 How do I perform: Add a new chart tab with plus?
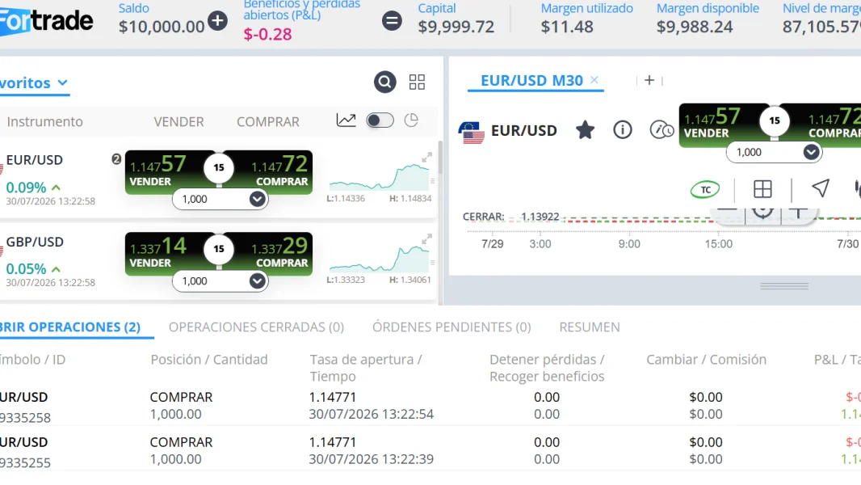point(649,80)
